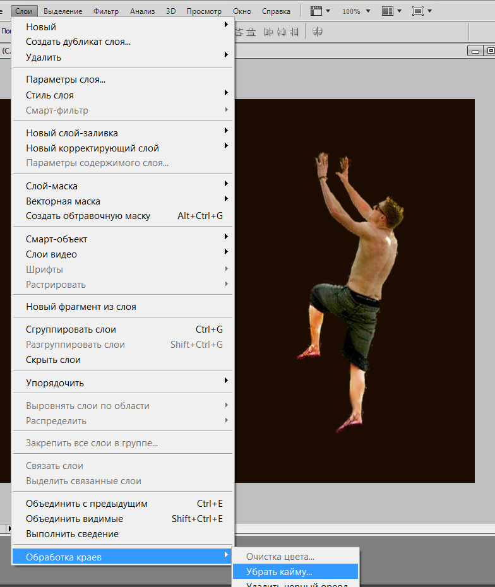Click the distribute left edges icon
495x587 pixels.
268,32
